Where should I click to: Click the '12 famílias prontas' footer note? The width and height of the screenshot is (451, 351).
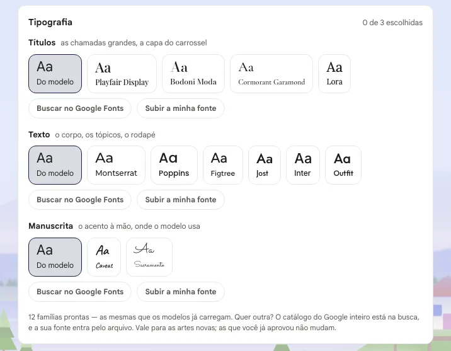(x=224, y=322)
